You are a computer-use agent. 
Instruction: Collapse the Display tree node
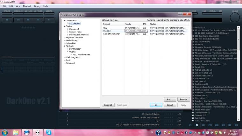click(64, 26)
